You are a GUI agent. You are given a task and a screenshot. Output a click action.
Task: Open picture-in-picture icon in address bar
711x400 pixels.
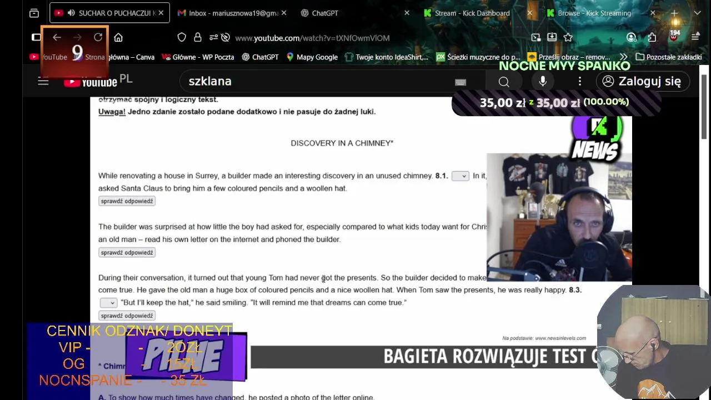coord(535,37)
